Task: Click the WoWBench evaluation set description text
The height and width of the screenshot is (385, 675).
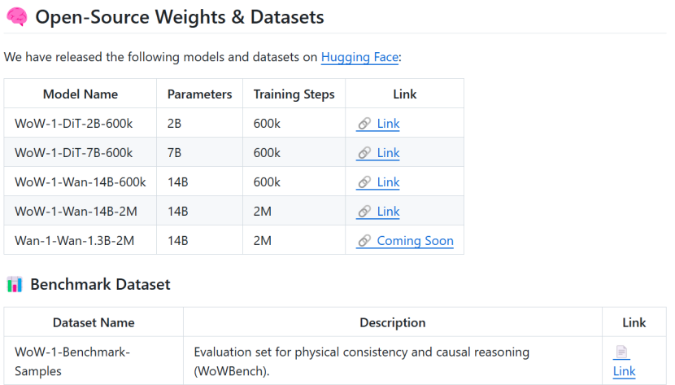Action: point(361,361)
